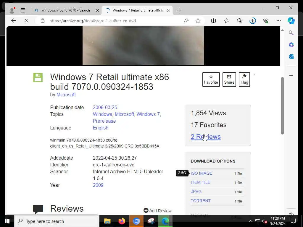Click Add Review
The width and height of the screenshot is (303, 227).
[x=157, y=210]
